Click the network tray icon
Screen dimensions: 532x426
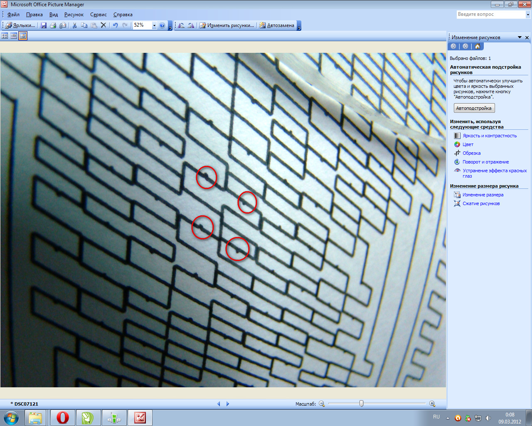point(478,418)
